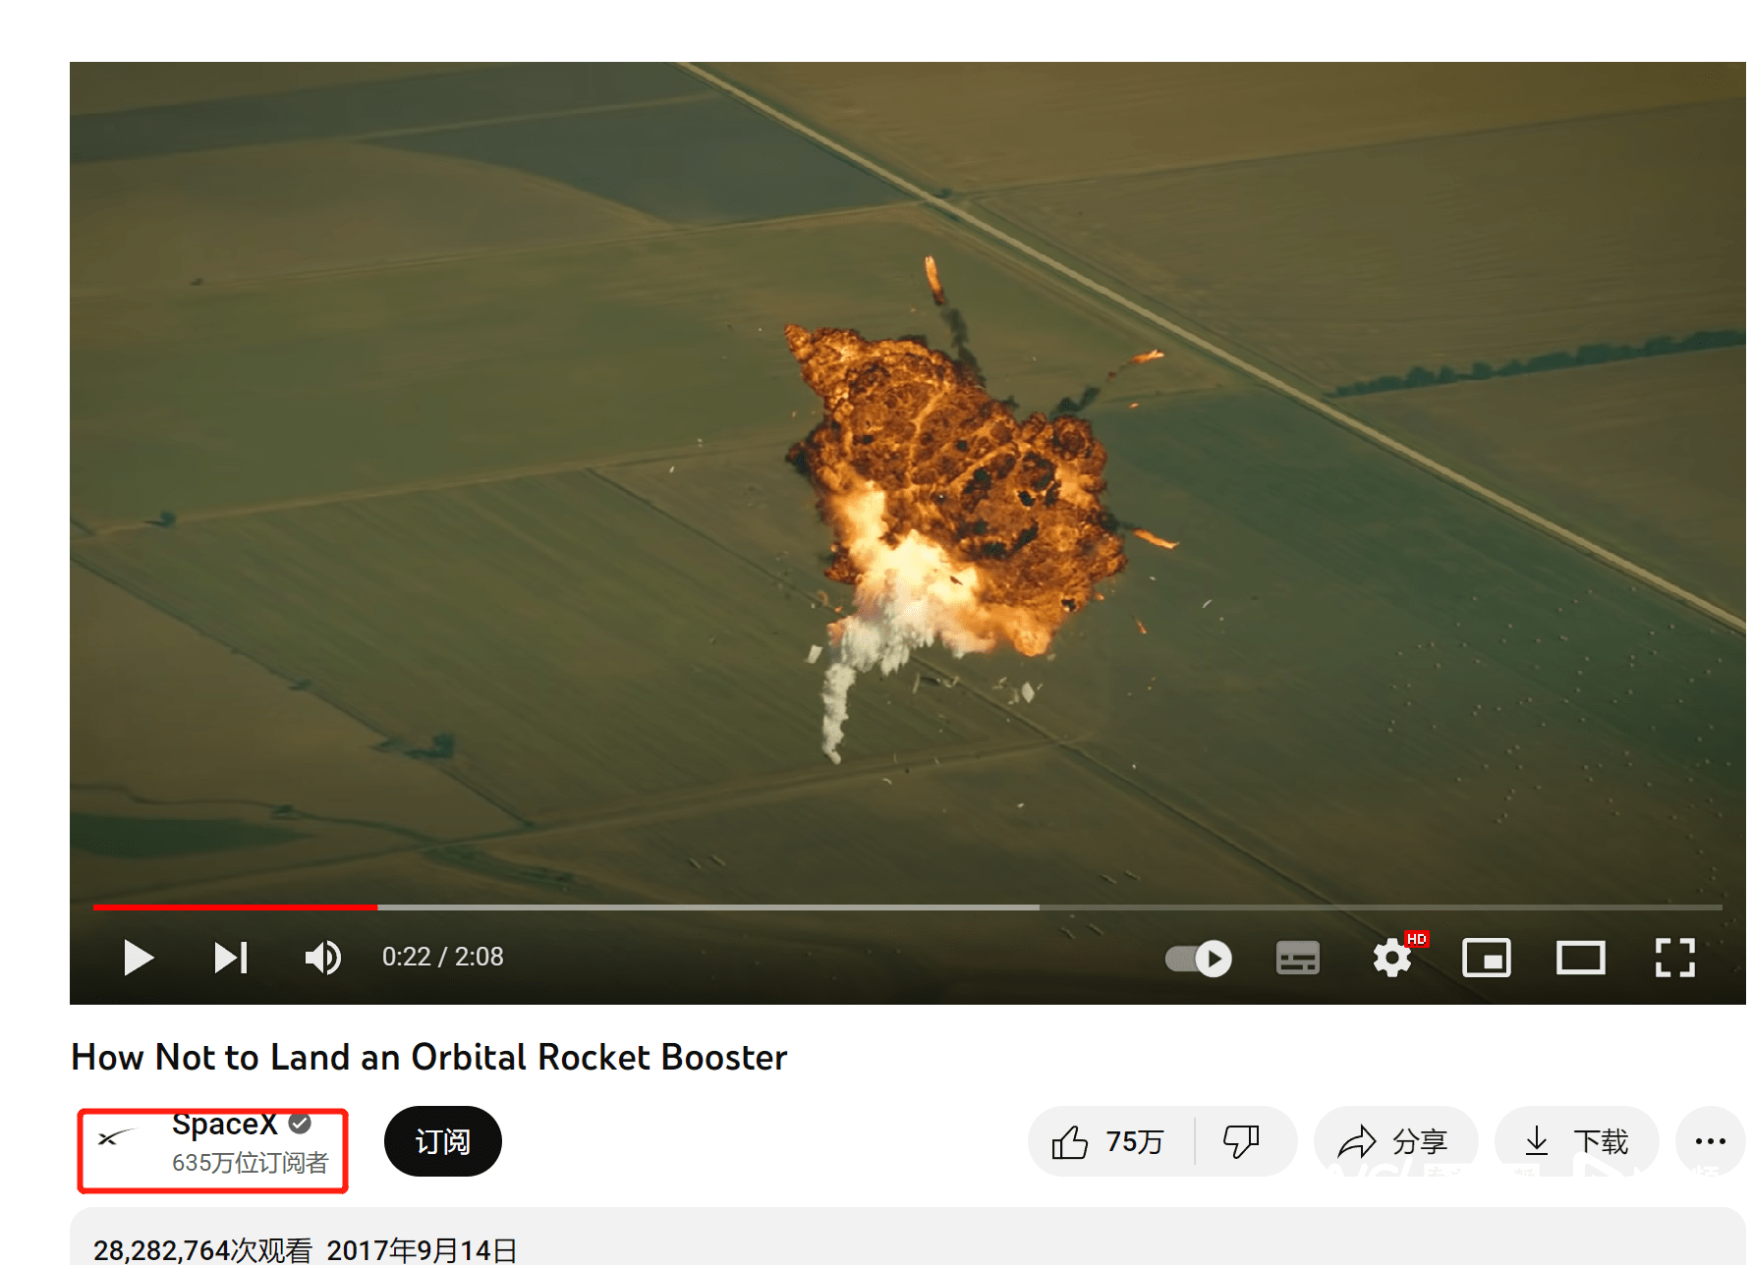Subscribe with the 订阅 button
Viewport: 1752px width, 1265px height.
click(x=443, y=1141)
